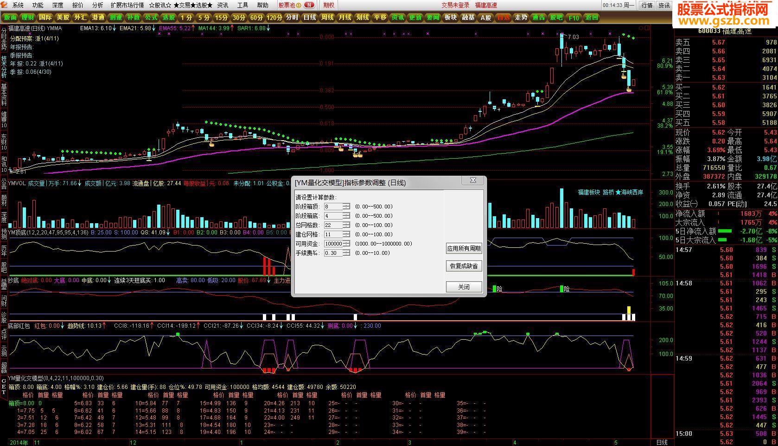
Task: Click the 可用资金 spinner arrows
Action: 346,244
